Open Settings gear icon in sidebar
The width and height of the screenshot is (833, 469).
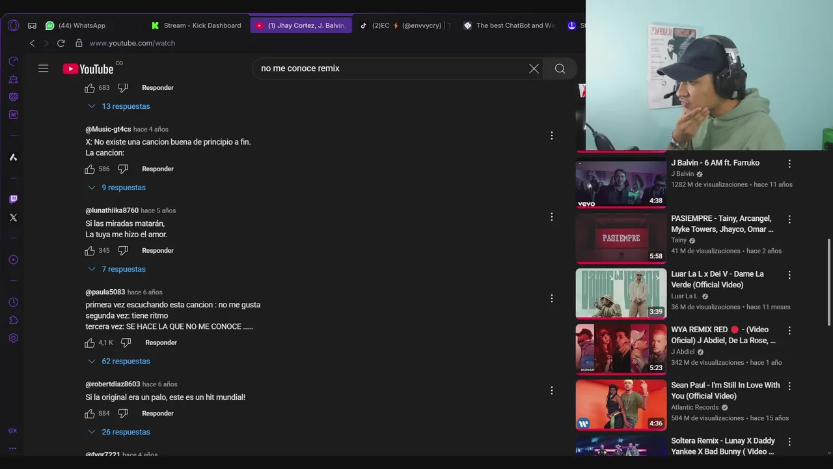coord(13,338)
